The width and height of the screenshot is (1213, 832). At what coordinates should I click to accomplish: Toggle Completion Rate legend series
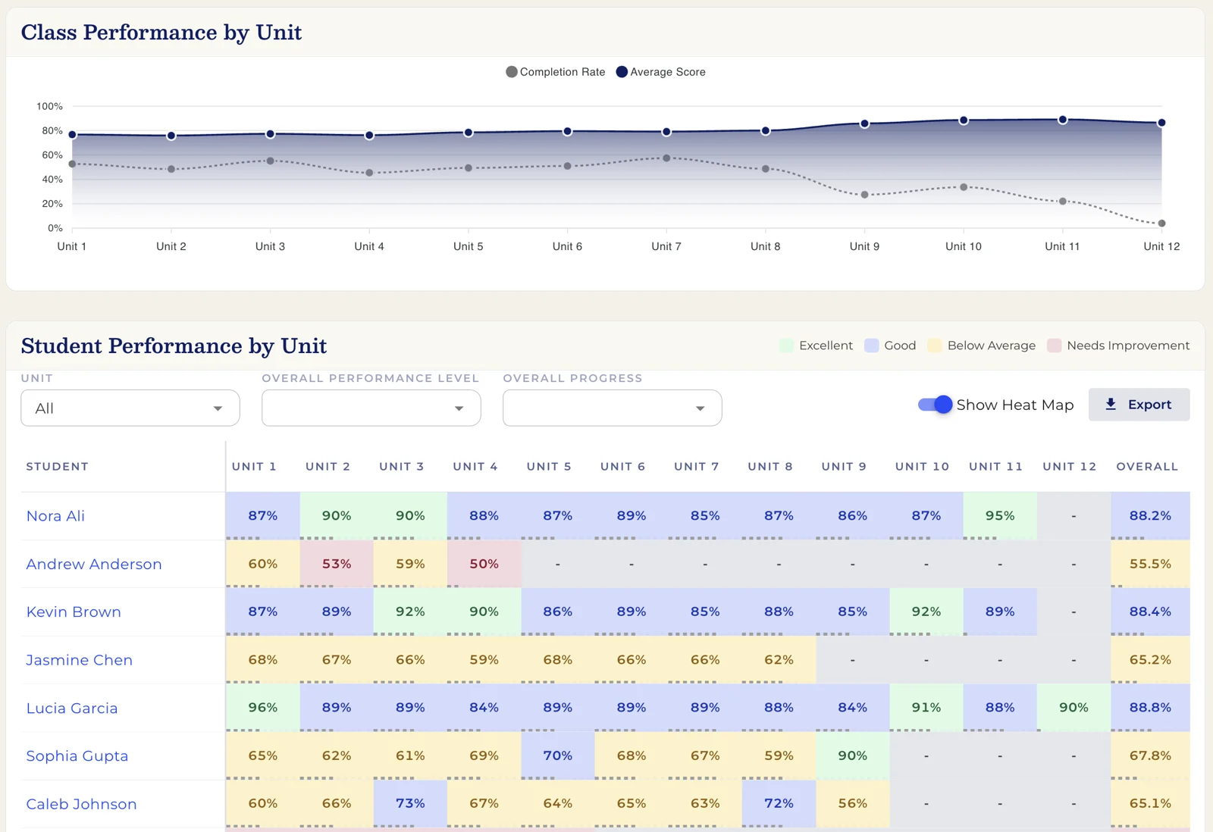pyautogui.click(x=556, y=72)
